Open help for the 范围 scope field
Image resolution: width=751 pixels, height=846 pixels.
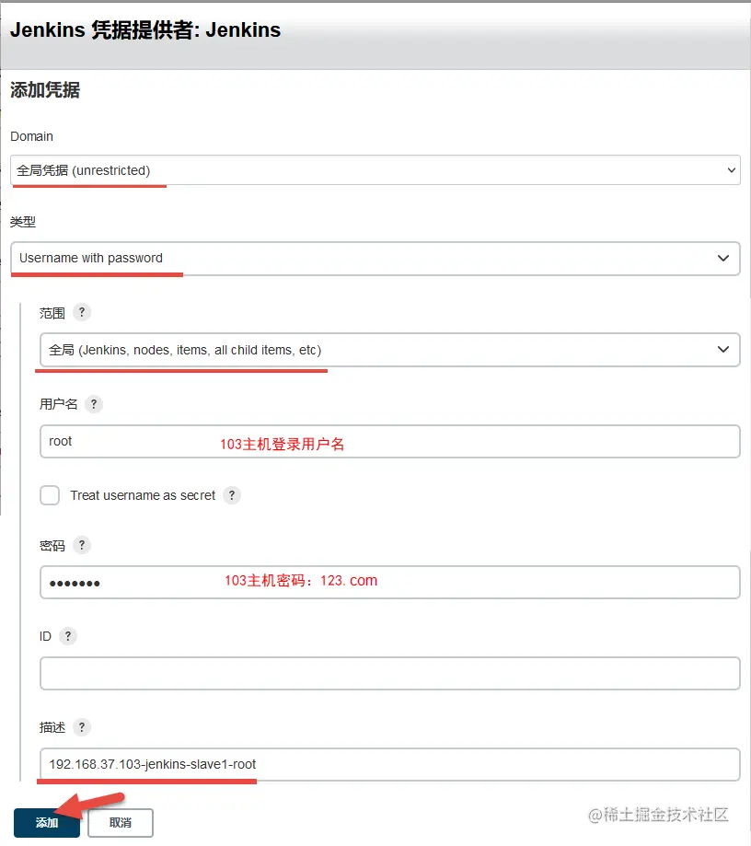click(x=82, y=312)
